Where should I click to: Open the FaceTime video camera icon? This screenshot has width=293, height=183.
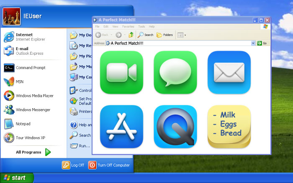click(122, 72)
